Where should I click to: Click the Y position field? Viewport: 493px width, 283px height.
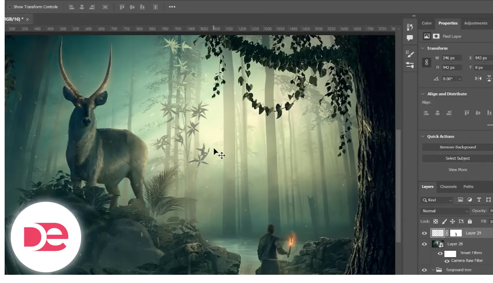tap(483, 67)
